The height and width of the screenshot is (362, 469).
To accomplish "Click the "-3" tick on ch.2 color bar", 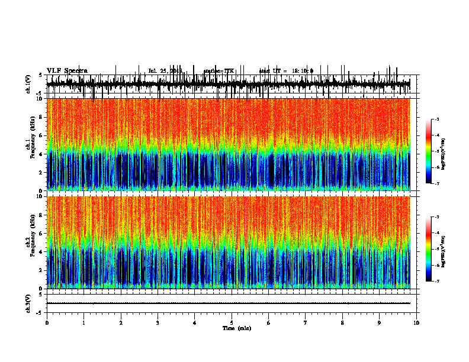I will pyautogui.click(x=437, y=217).
